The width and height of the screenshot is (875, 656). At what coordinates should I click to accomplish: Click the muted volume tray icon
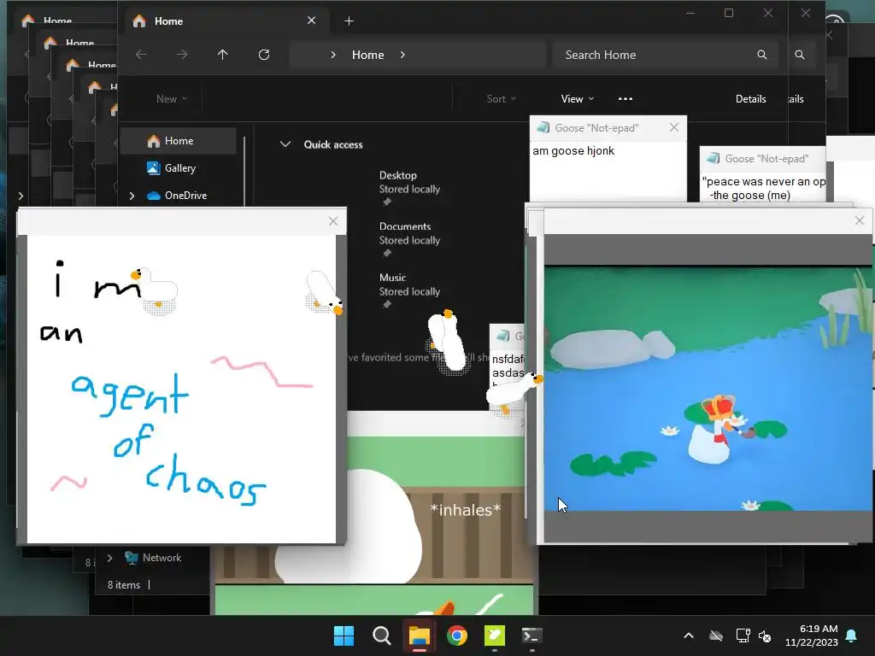coord(765,635)
